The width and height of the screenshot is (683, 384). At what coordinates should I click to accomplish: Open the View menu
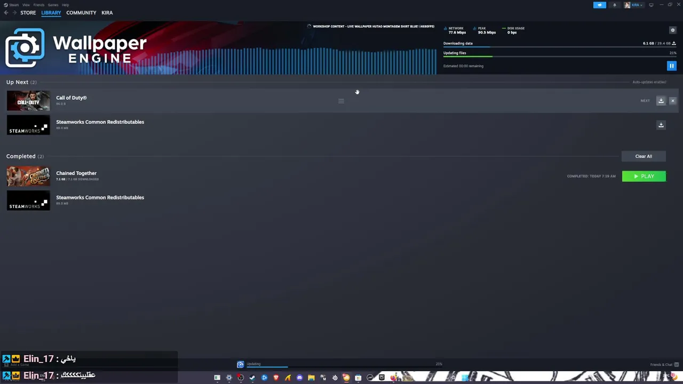[x=26, y=5]
